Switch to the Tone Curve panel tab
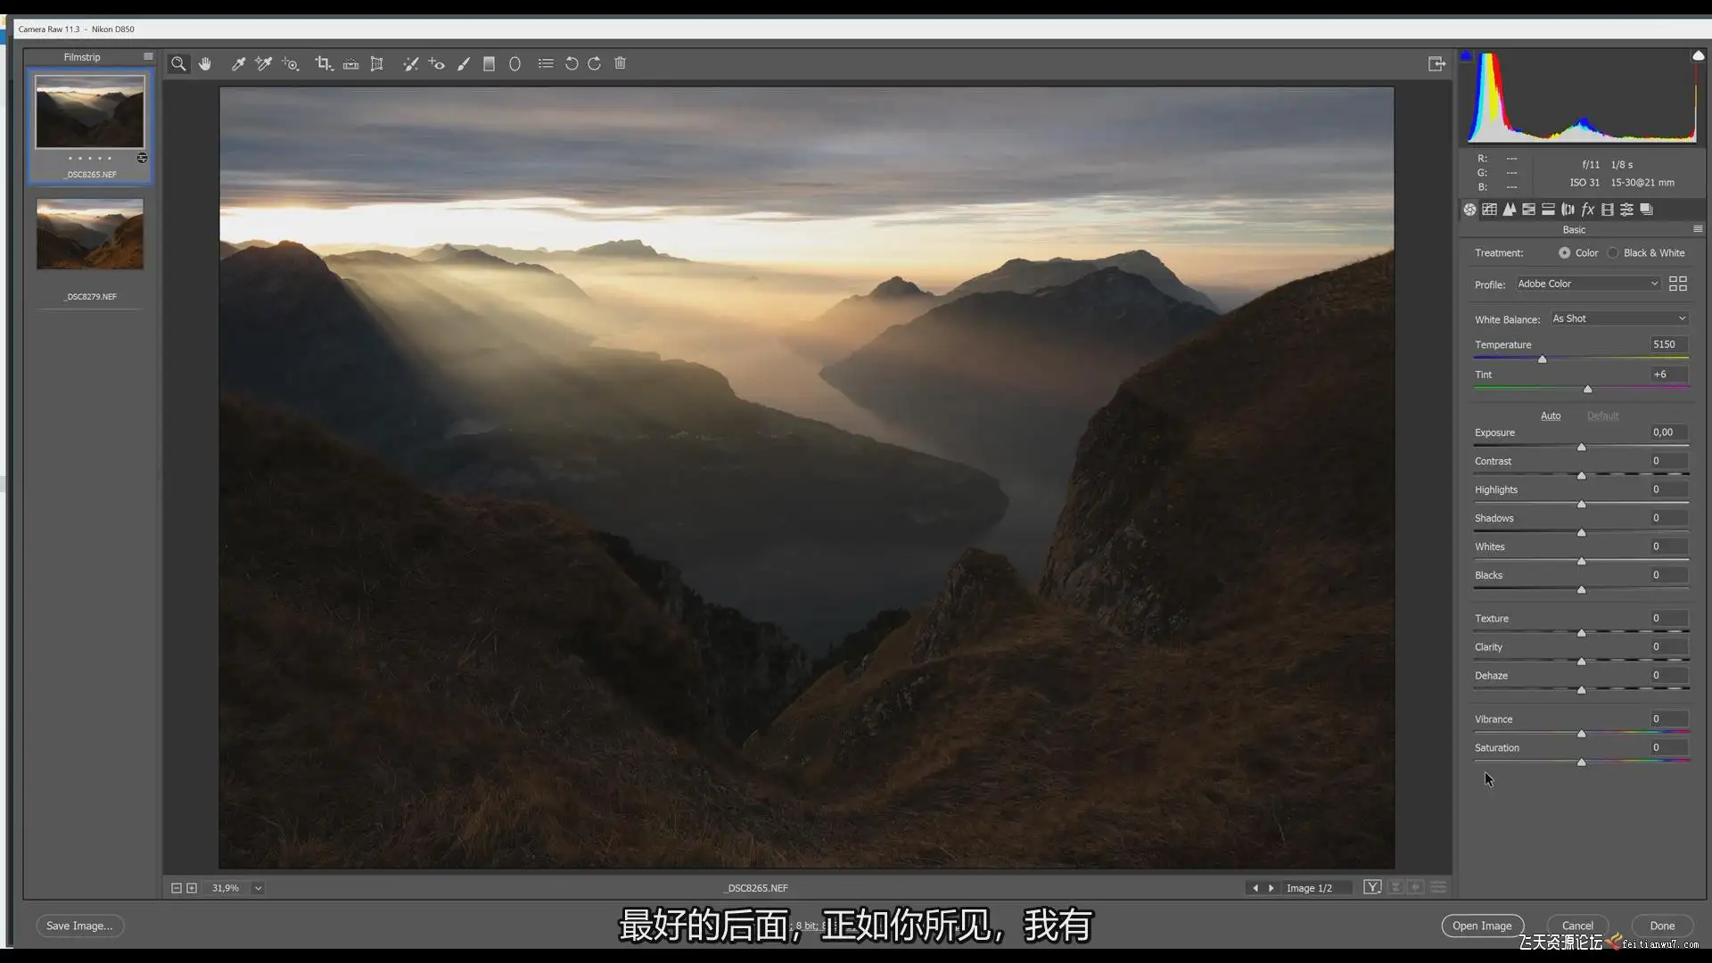The image size is (1712, 963). click(x=1489, y=210)
